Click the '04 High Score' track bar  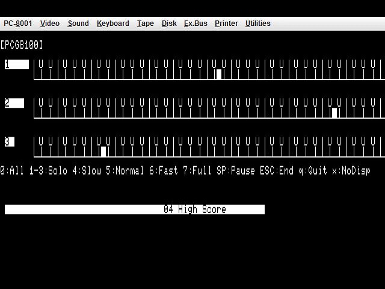(135, 210)
